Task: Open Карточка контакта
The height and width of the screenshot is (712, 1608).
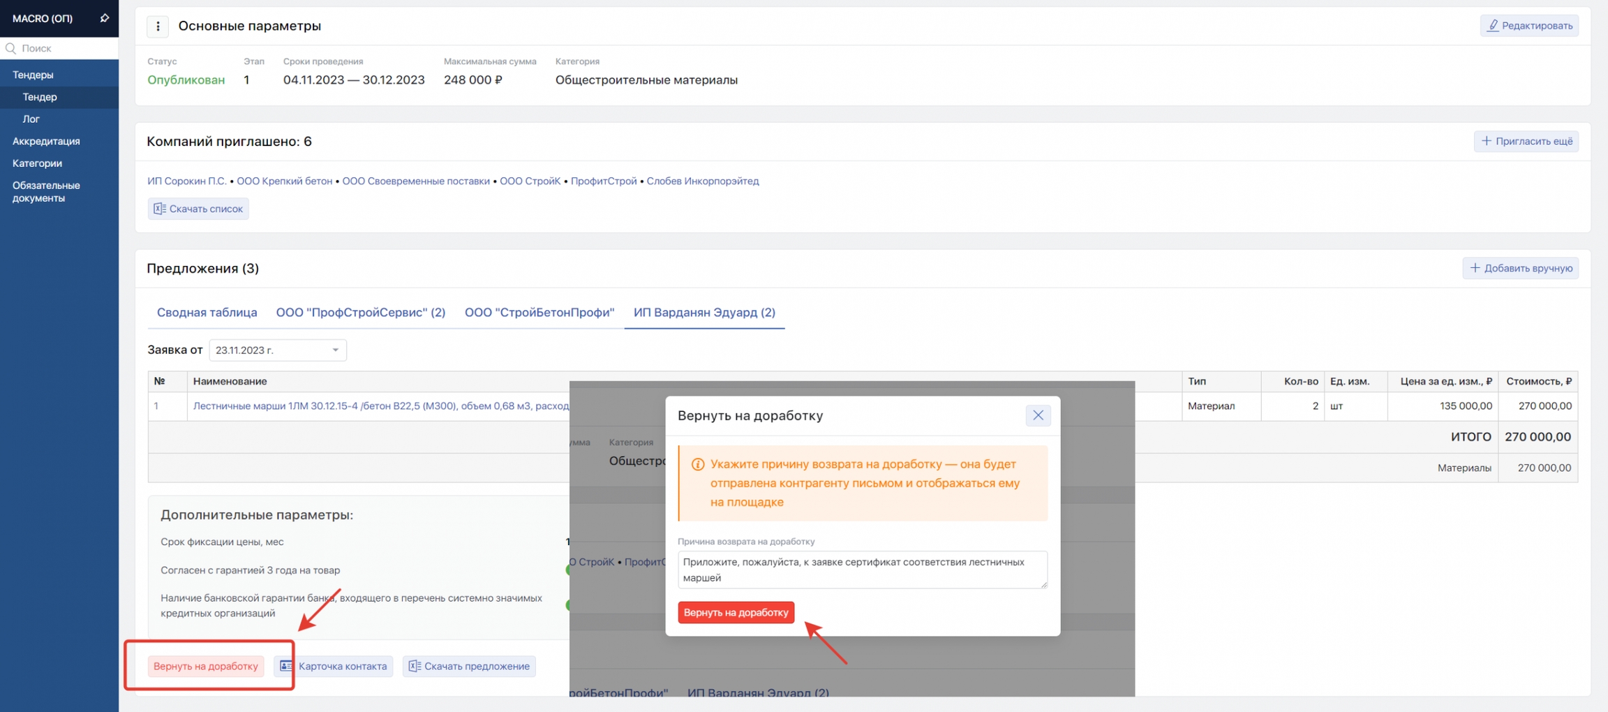Action: [334, 666]
